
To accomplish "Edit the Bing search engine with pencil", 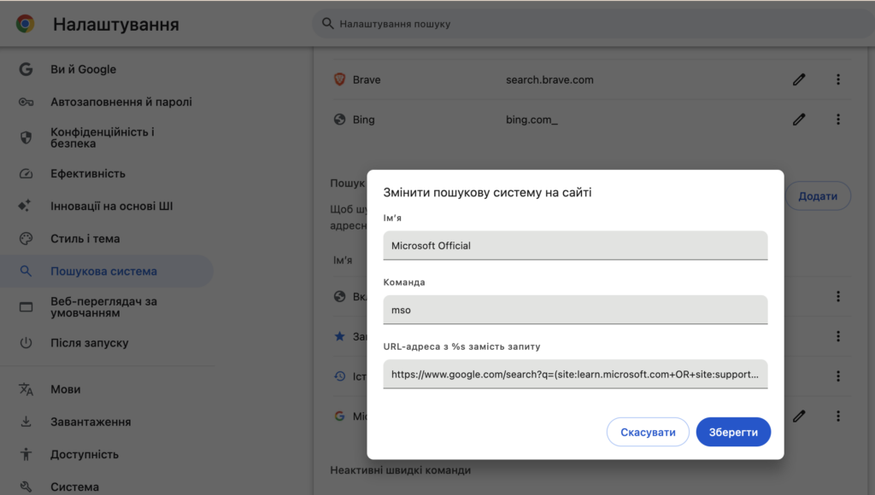I will (x=799, y=119).
